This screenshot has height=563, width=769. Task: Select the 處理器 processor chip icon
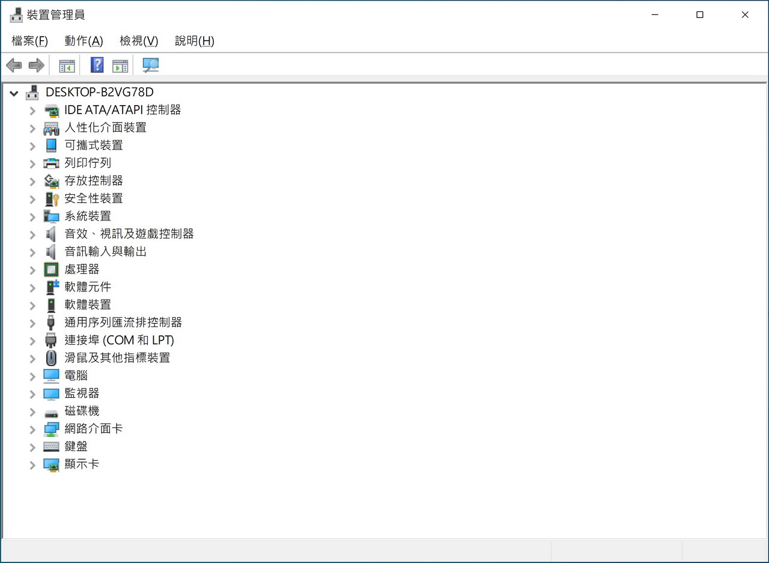click(52, 269)
